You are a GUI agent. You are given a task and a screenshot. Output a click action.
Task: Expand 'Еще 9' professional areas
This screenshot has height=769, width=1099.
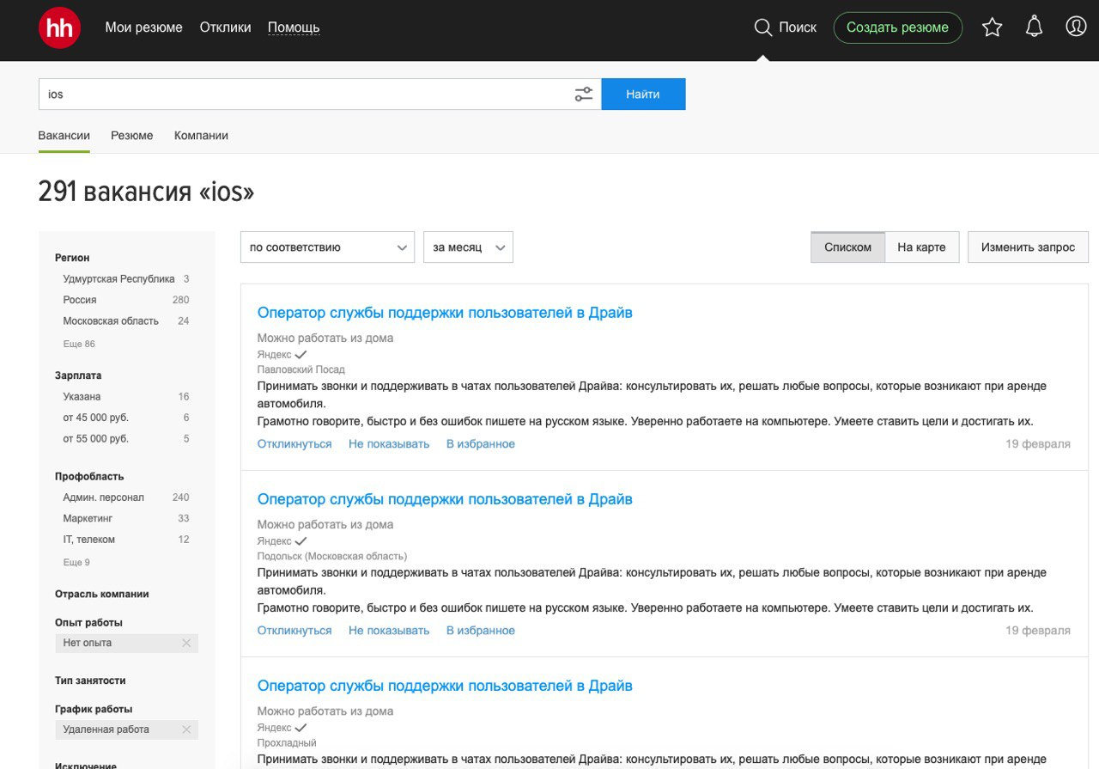pos(76,562)
